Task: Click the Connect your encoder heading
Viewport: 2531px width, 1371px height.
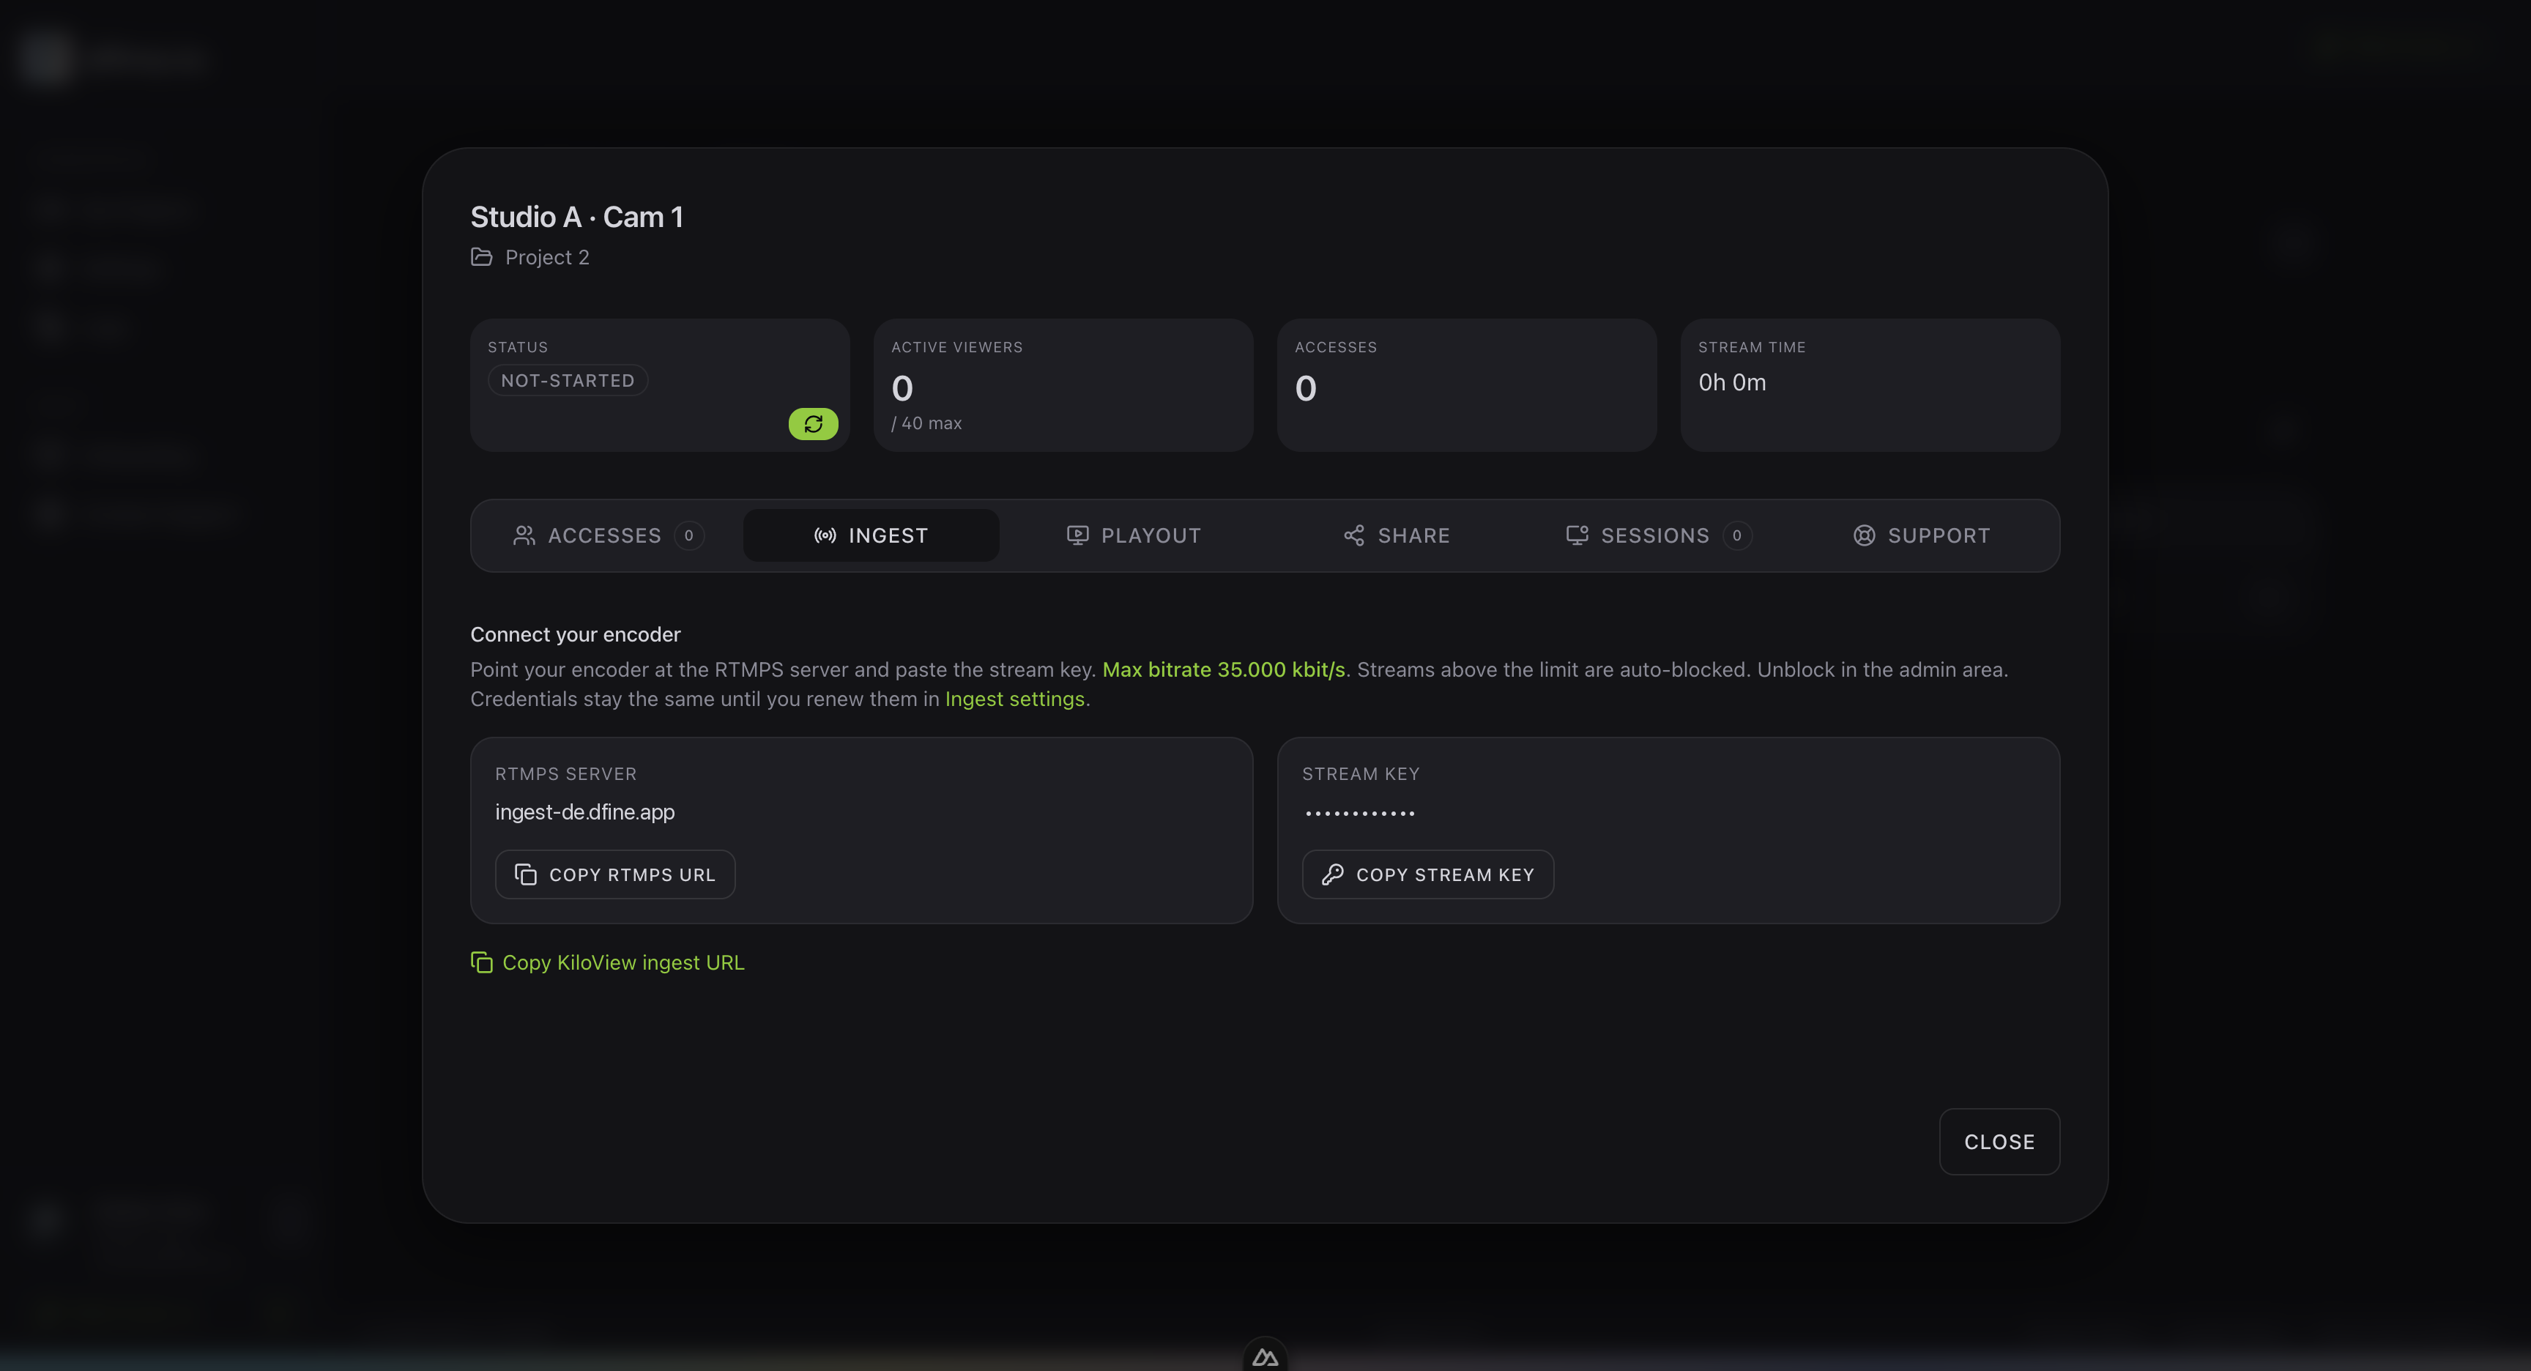Action: (x=575, y=635)
